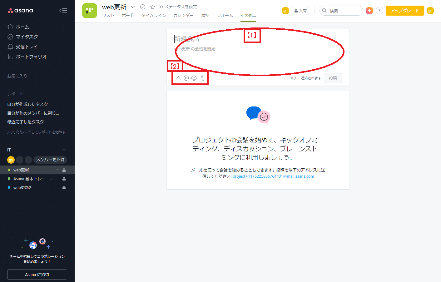Select 自分が他のメンバーに割り... report
Screen dimensions: 441x282
[33, 113]
